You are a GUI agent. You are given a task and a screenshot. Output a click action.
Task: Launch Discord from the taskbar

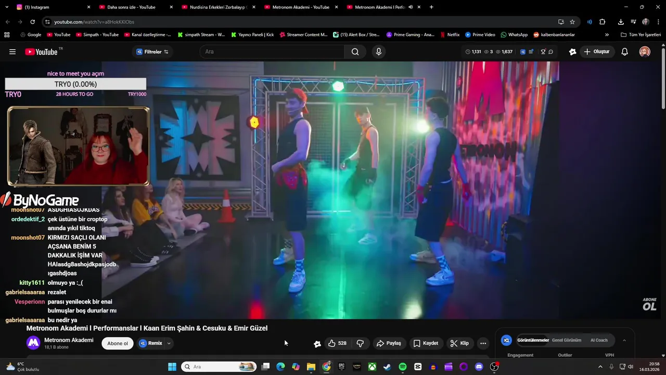point(479,367)
